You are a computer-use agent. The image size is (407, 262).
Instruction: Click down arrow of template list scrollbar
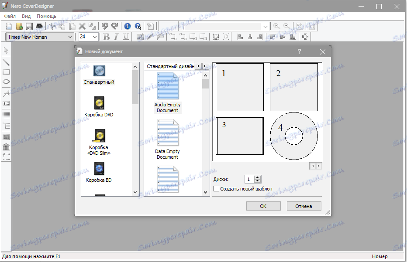click(205, 192)
